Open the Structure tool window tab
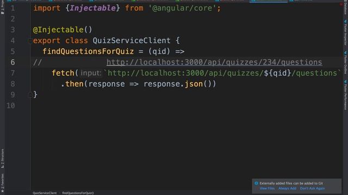The height and width of the screenshot is (195, 348). click(x=2, y=158)
